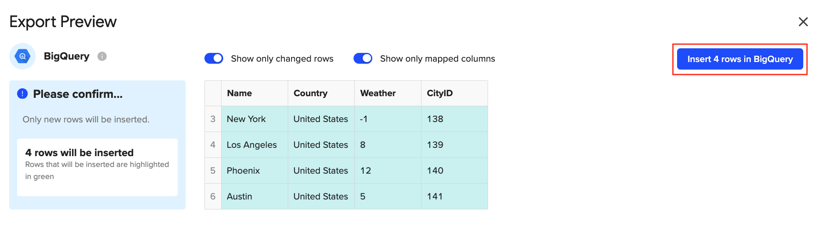Click the 4 rows will be inserted card

(97, 167)
